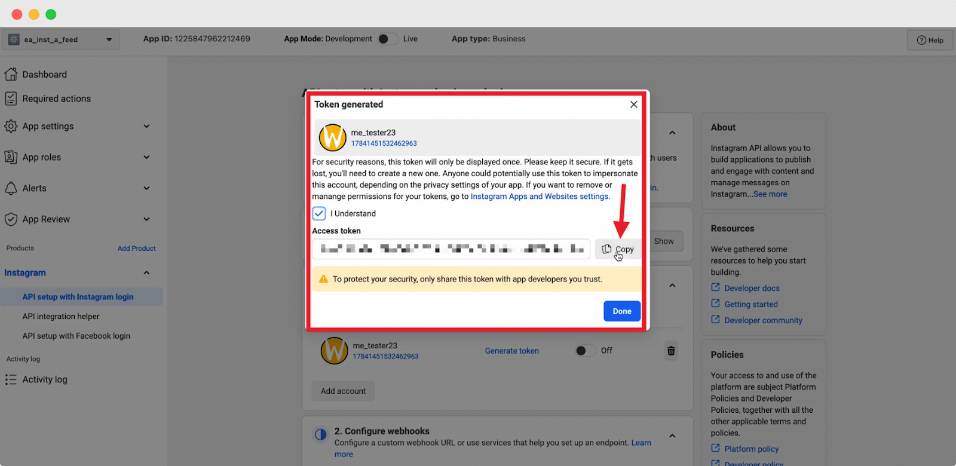This screenshot has width=956, height=466.
Task: Toggle the me_tester23 webhook subscription switch
Action: [x=585, y=351]
